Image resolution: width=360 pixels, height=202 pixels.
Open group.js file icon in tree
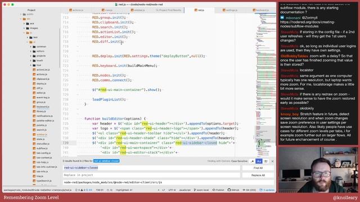coord(34,102)
